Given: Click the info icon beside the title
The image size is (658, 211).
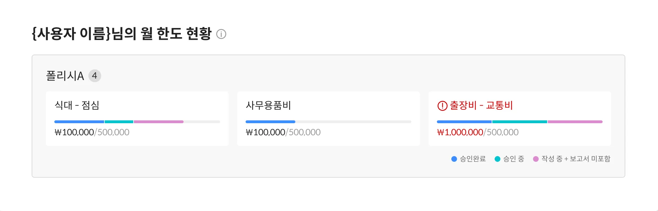Looking at the screenshot, I should pyautogui.click(x=221, y=34).
